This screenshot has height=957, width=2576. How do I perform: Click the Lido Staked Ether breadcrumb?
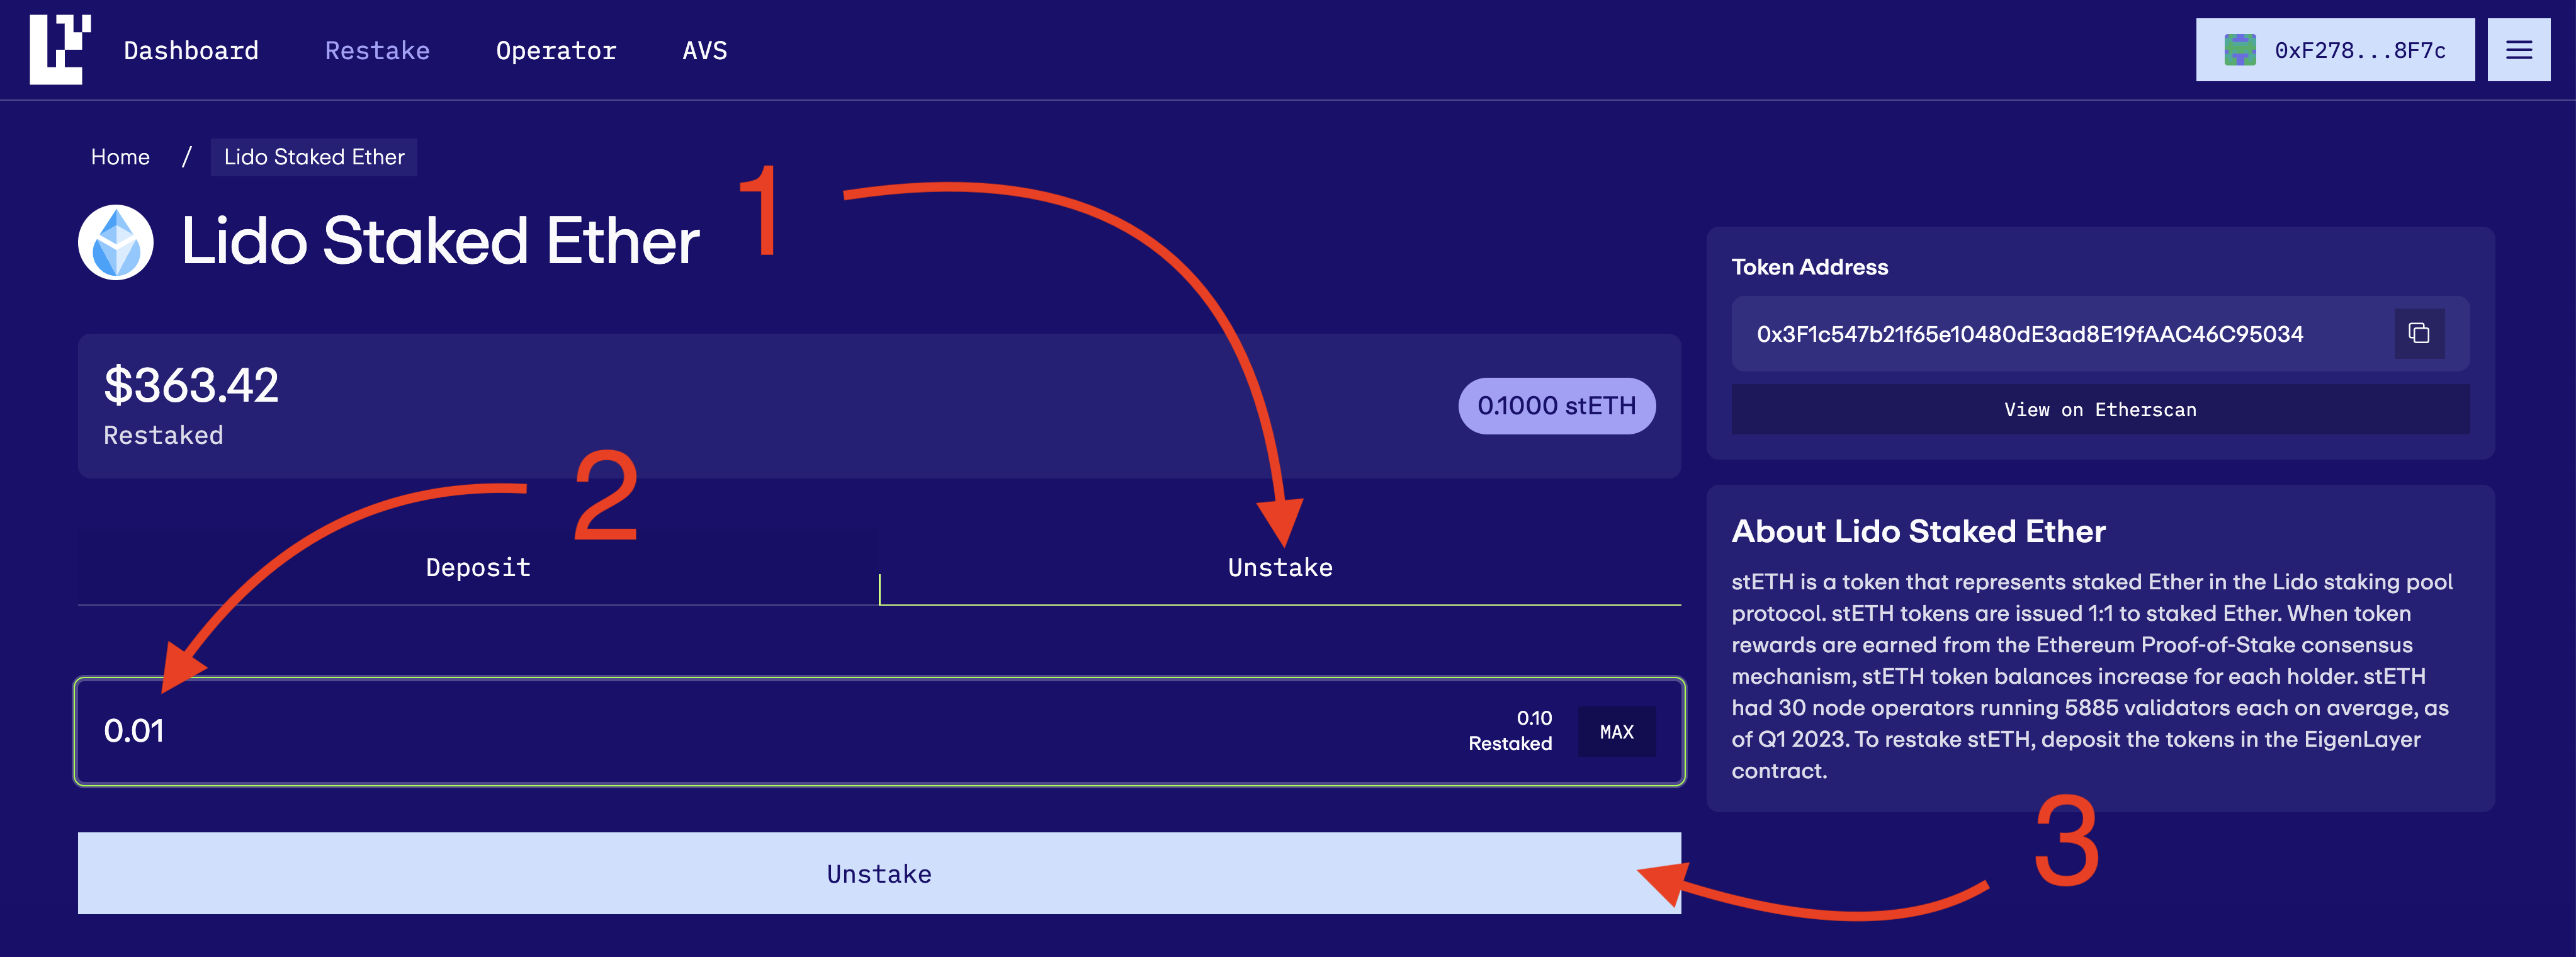tap(314, 157)
